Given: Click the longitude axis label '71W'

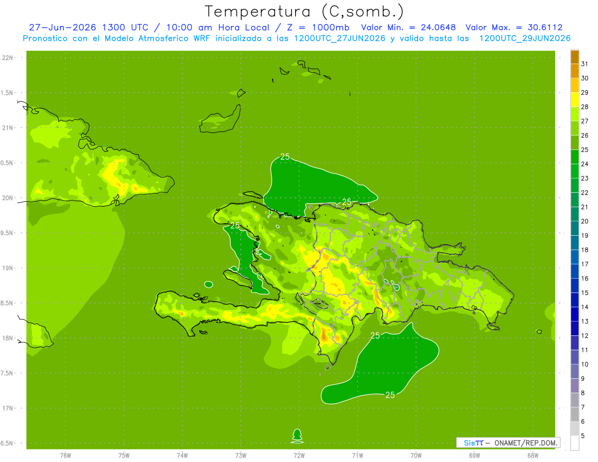Looking at the screenshot, I should (357, 456).
